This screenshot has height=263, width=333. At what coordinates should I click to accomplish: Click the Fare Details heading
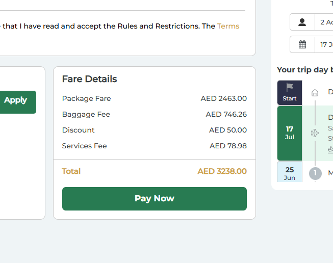(90, 79)
